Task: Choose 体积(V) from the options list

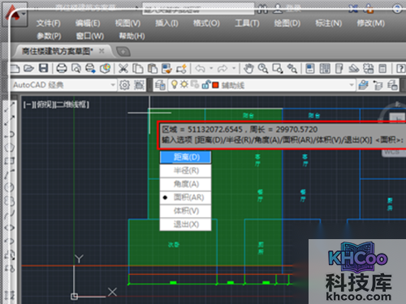Action: pyautogui.click(x=185, y=211)
